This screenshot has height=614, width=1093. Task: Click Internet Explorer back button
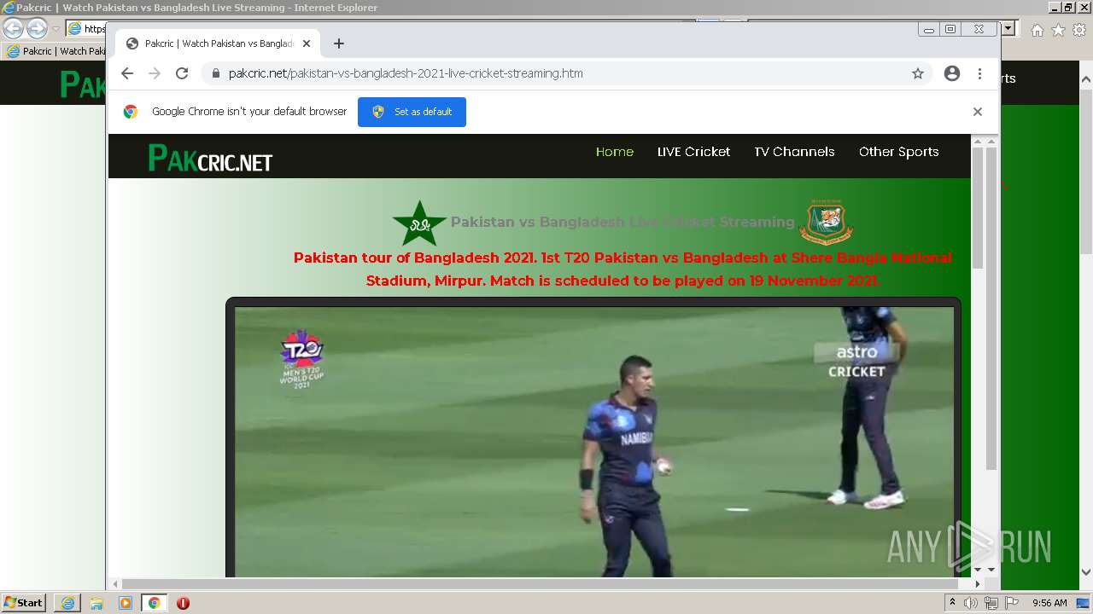[13, 28]
